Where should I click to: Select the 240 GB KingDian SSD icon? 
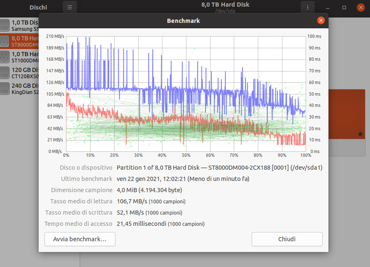pos(5,89)
